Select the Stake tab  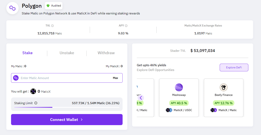click(x=28, y=53)
